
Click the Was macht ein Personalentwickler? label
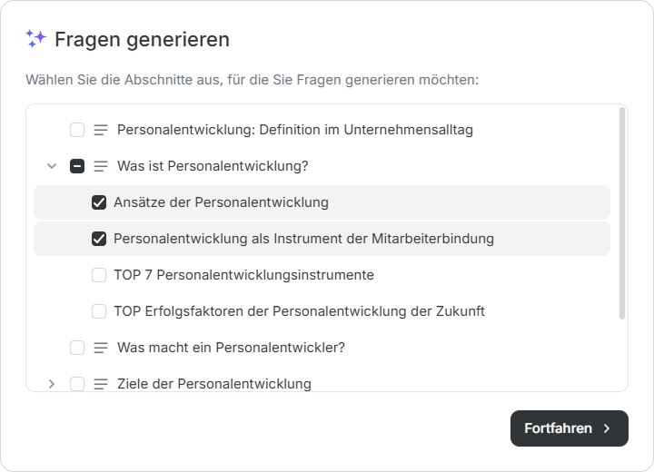(x=231, y=348)
